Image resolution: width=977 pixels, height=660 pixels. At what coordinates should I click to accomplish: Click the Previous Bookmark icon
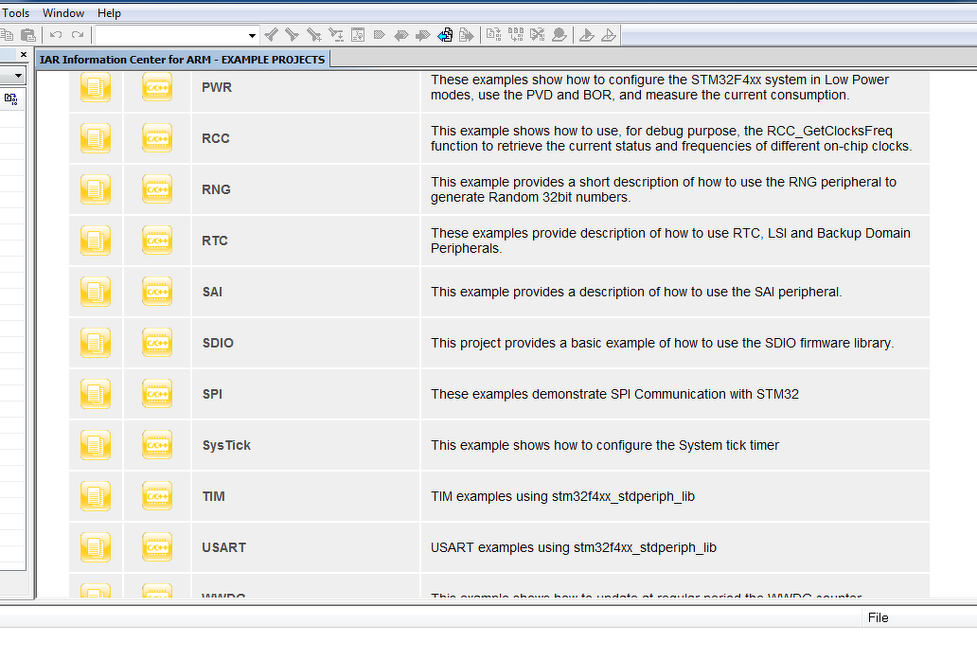coord(400,35)
